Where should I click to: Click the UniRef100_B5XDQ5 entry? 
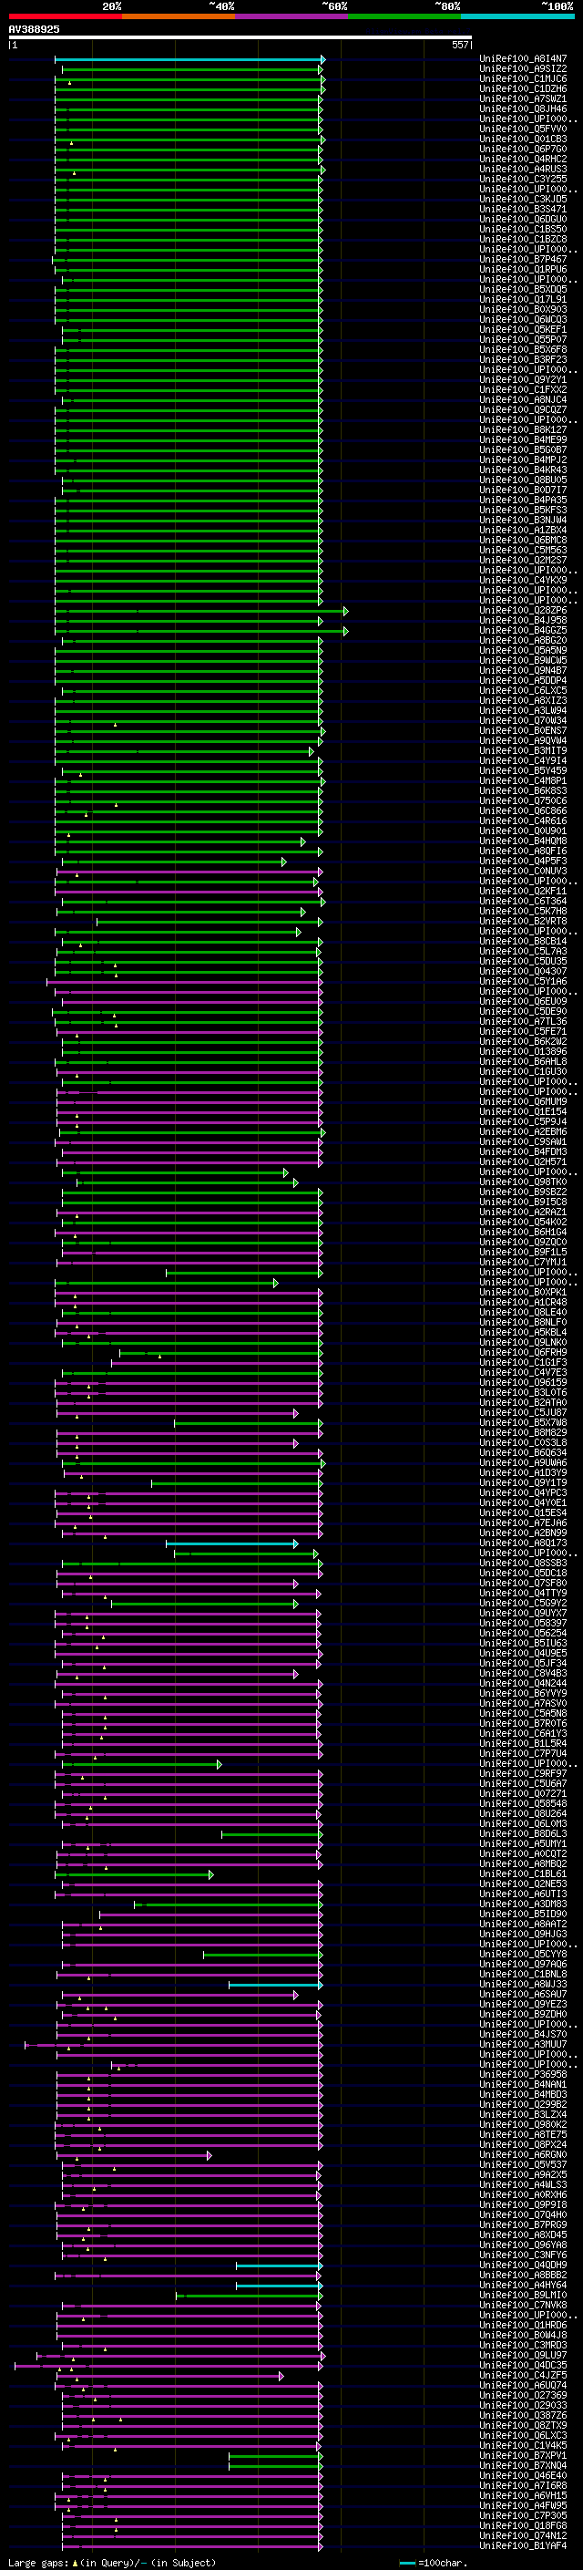[523, 289]
